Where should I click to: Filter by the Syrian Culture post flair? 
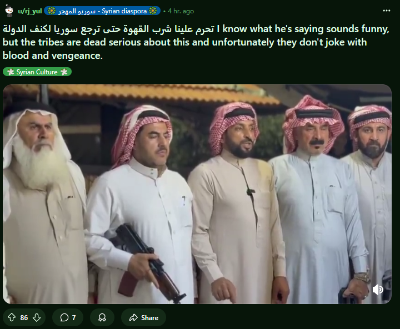click(37, 72)
